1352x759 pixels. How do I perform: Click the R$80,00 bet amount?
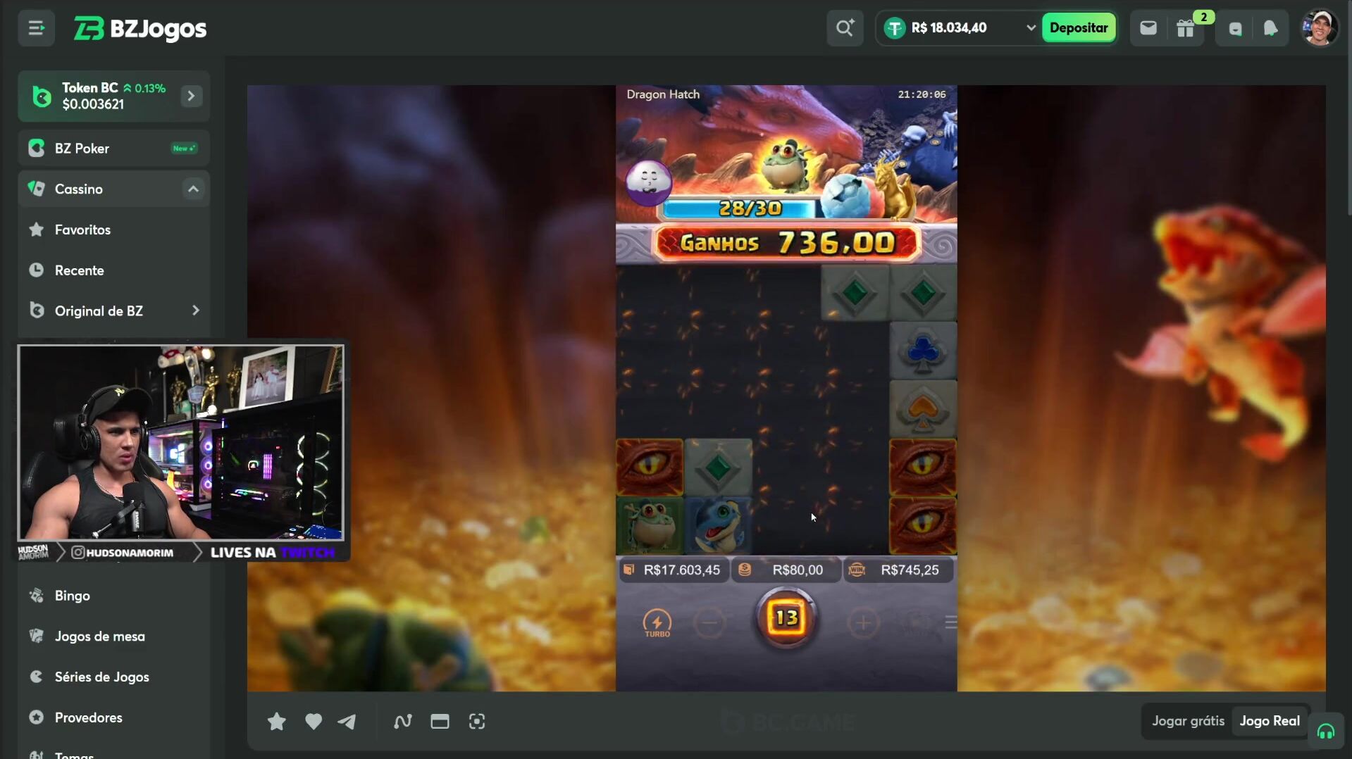(786, 570)
